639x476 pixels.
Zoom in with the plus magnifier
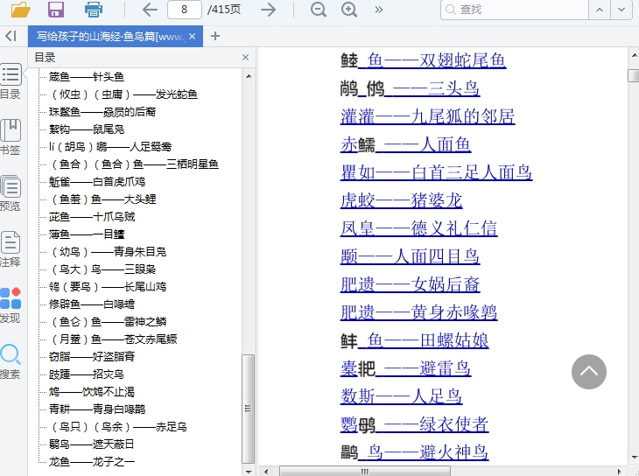[349, 10]
